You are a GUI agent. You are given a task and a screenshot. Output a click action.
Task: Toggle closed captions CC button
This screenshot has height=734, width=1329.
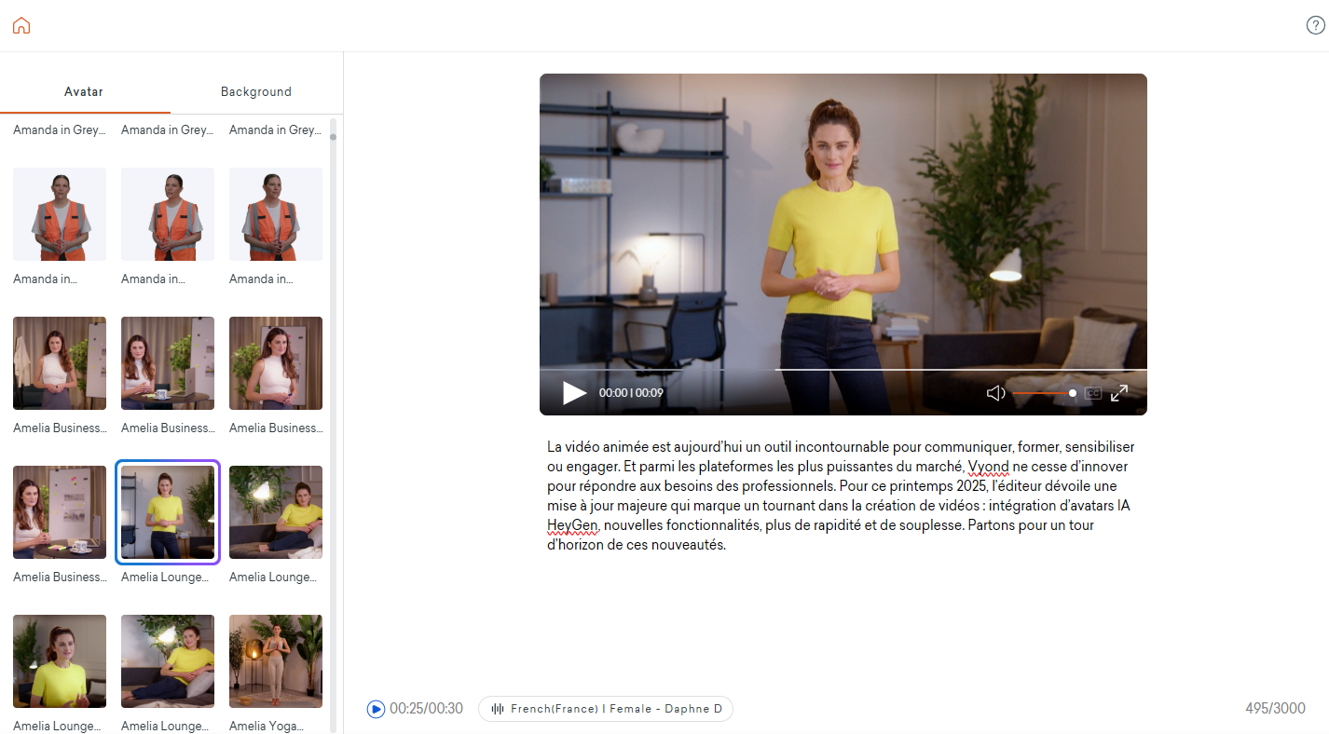[x=1092, y=393]
